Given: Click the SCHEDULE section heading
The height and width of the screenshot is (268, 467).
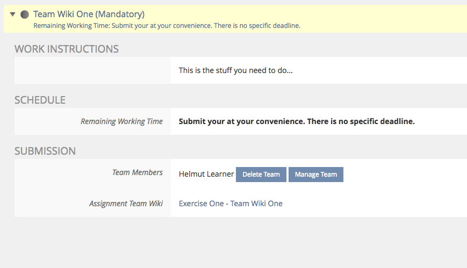Looking at the screenshot, I should point(40,100).
